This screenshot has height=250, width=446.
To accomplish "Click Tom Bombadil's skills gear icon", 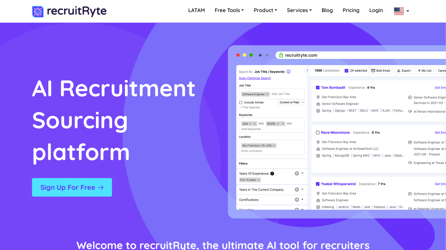I will click(x=318, y=111).
